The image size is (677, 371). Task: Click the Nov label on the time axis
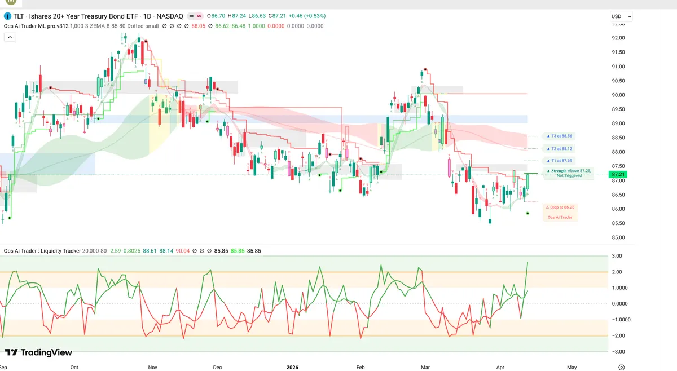click(x=152, y=367)
